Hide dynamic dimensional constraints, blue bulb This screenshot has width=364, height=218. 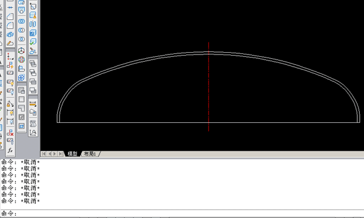(x=10, y=121)
